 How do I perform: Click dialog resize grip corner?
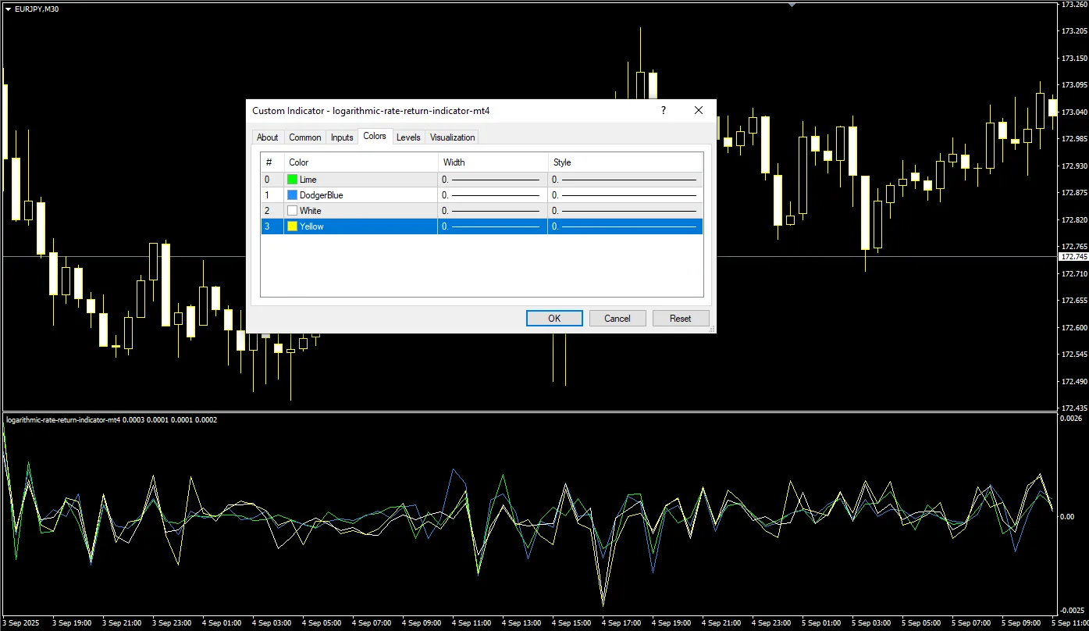(711, 330)
